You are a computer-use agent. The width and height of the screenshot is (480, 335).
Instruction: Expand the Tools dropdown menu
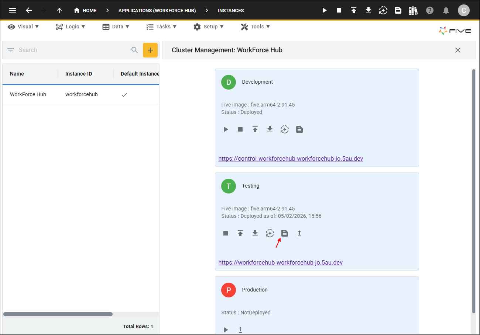point(256,27)
